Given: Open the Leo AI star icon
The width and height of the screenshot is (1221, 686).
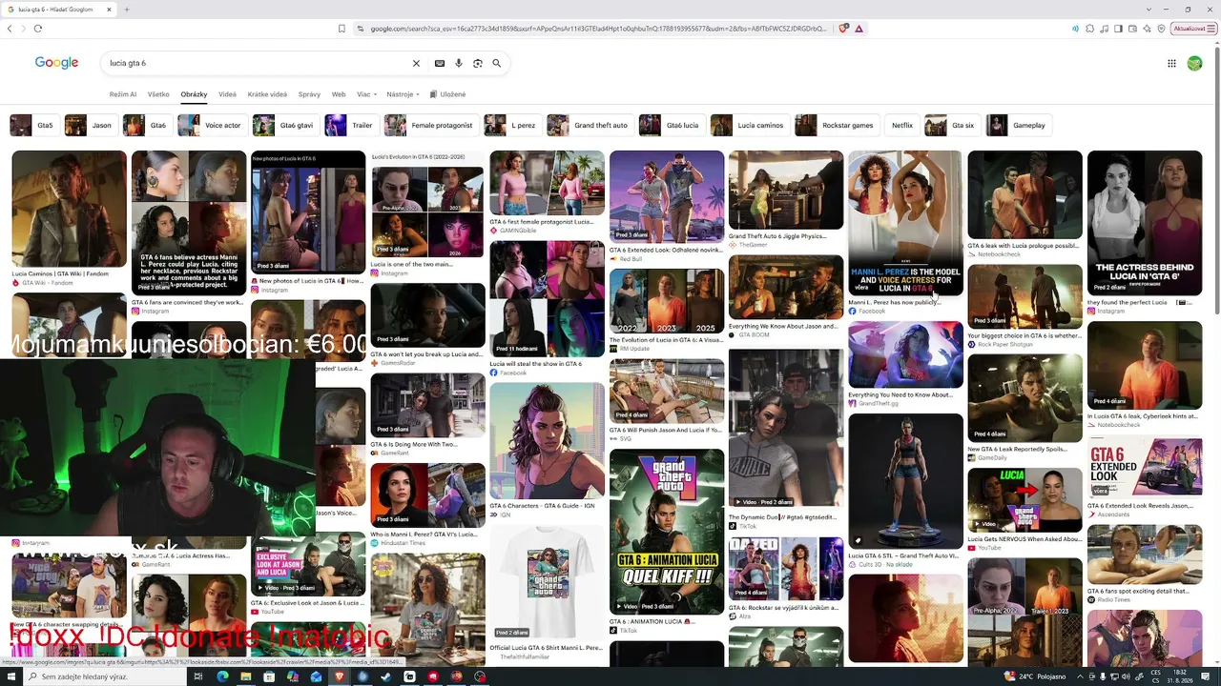Looking at the screenshot, I should (x=1147, y=29).
